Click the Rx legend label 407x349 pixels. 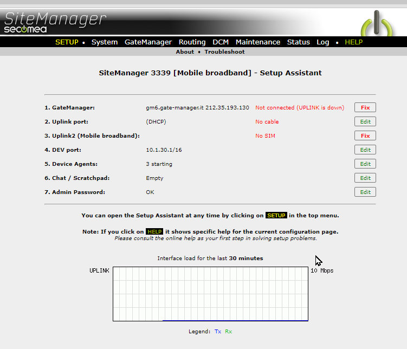228,331
